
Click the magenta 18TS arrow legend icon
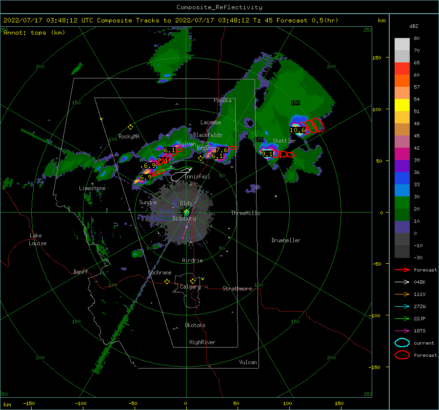pyautogui.click(x=402, y=331)
